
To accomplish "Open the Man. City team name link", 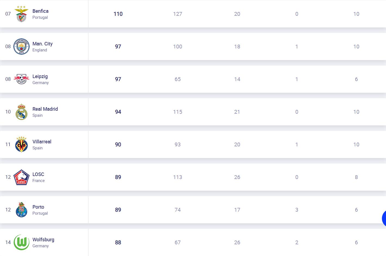I will tap(42, 44).
